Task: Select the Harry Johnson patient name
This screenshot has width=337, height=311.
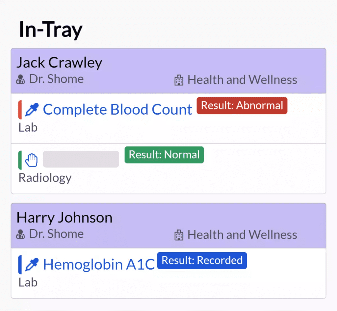Action: [x=65, y=217]
